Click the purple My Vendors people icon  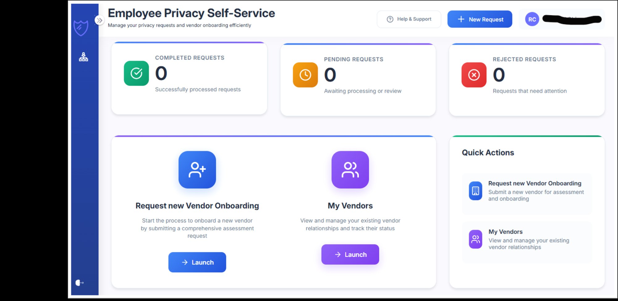350,169
